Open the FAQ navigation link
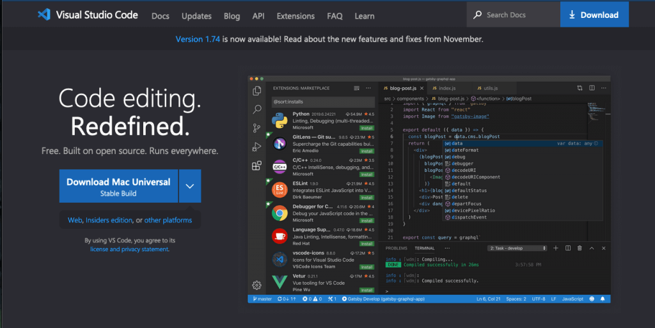The width and height of the screenshot is (655, 328). coord(335,16)
